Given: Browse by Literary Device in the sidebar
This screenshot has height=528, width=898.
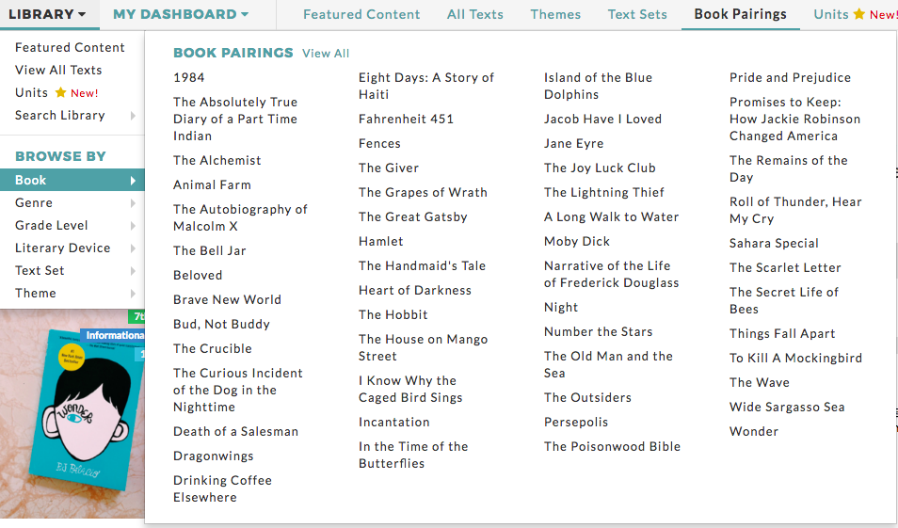Looking at the screenshot, I should [x=62, y=248].
